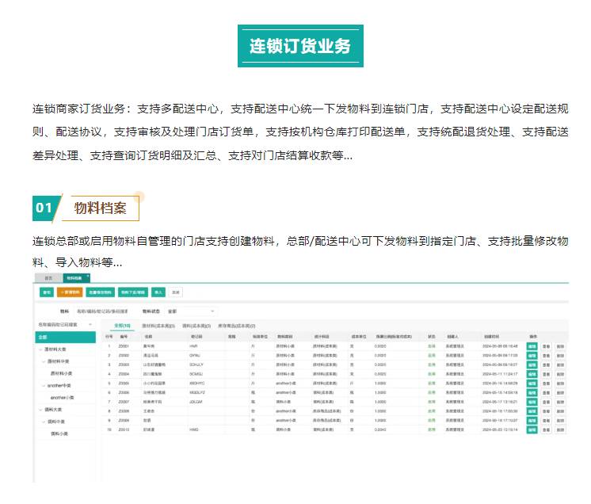Click the white 关闭 button

point(176,292)
